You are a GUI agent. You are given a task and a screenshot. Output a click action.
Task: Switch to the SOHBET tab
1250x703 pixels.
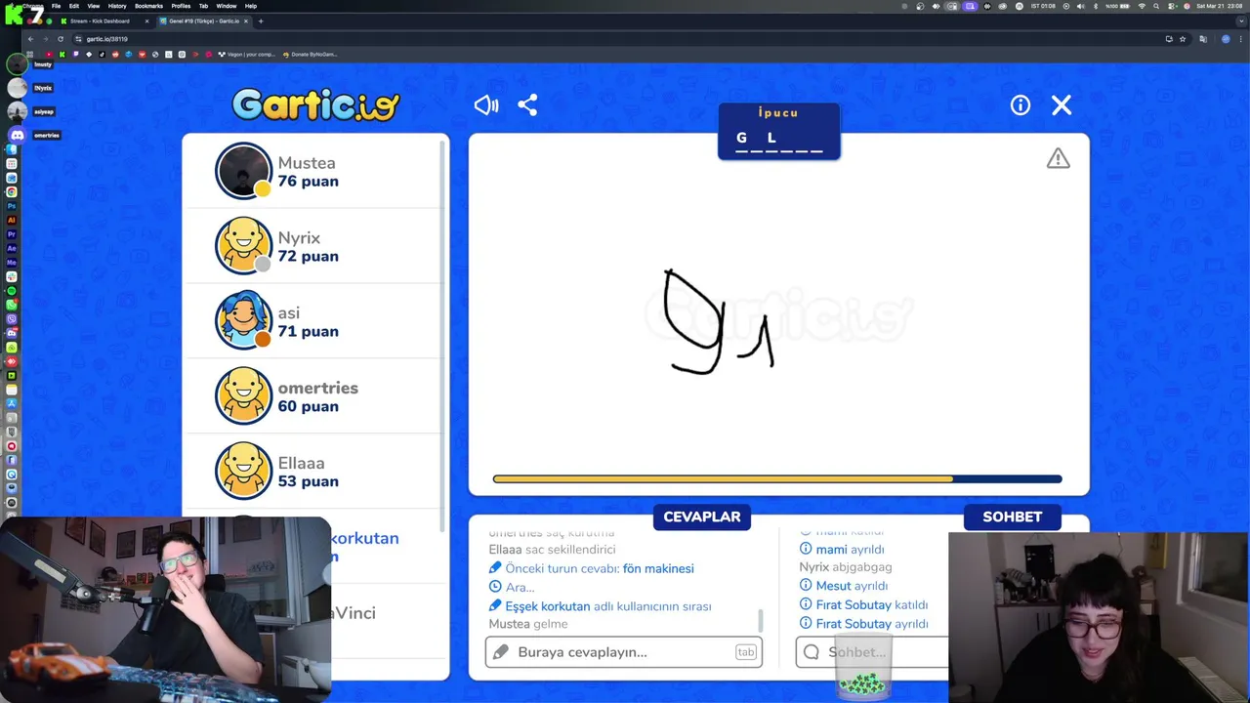tap(1012, 517)
